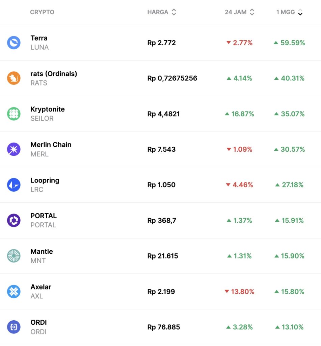The width and height of the screenshot is (321, 346).
Task: Click the blue Loopring LRC icon
Action: coord(14,185)
